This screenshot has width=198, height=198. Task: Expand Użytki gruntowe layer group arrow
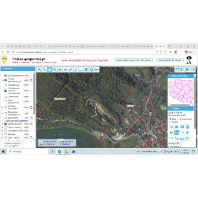[2, 127]
